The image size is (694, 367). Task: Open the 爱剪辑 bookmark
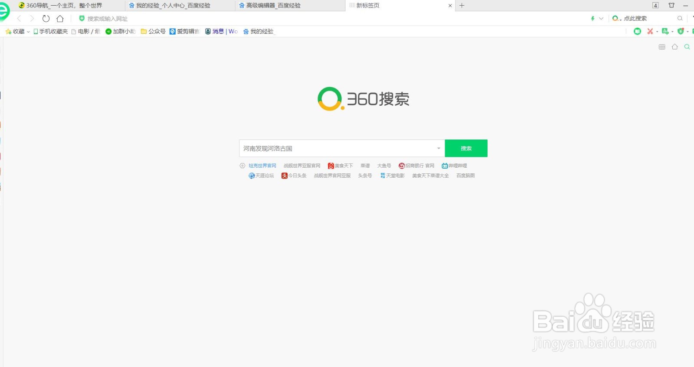point(184,31)
